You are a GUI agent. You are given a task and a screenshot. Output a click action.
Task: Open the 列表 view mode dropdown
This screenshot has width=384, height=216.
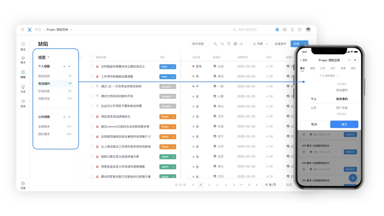click(x=260, y=44)
